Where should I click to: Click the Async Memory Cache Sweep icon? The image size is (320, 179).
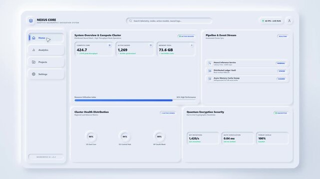pos(210,79)
